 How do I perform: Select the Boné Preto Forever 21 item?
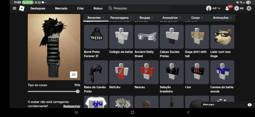[96, 37]
